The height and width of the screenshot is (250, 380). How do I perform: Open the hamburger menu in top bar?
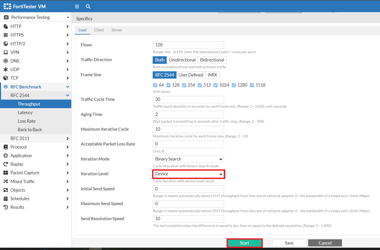[x=77, y=6]
